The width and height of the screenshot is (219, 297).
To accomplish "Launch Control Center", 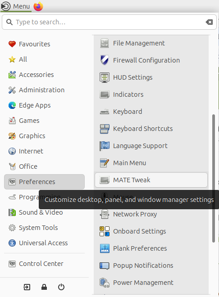I will click(x=44, y=264).
